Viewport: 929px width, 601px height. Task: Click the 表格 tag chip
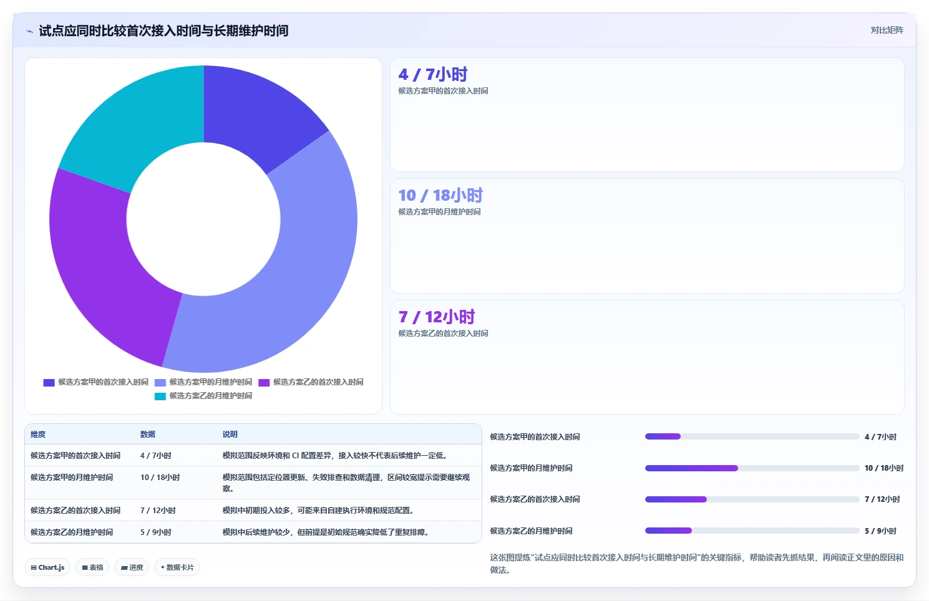coord(92,567)
